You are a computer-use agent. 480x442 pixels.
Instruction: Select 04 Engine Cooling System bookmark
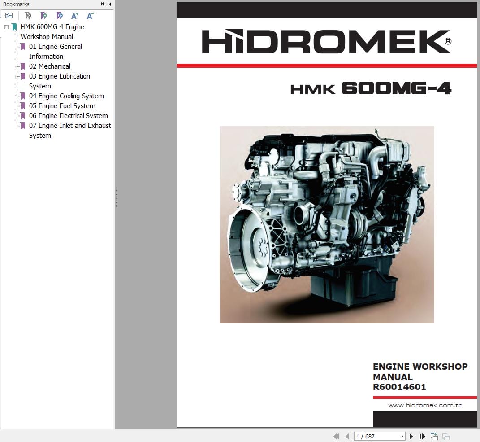(66, 96)
